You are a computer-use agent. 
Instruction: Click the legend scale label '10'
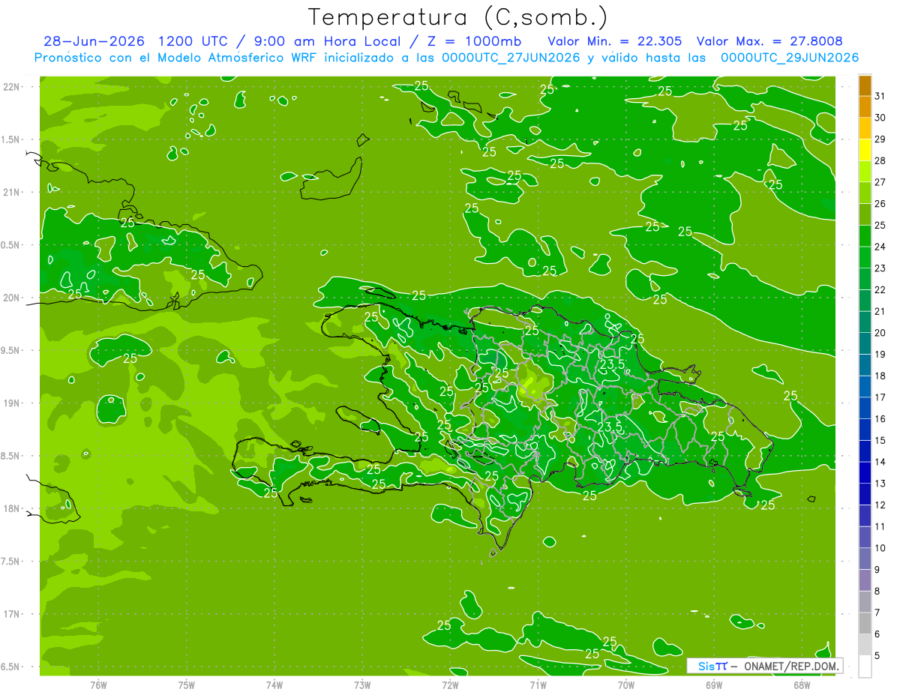click(880, 548)
